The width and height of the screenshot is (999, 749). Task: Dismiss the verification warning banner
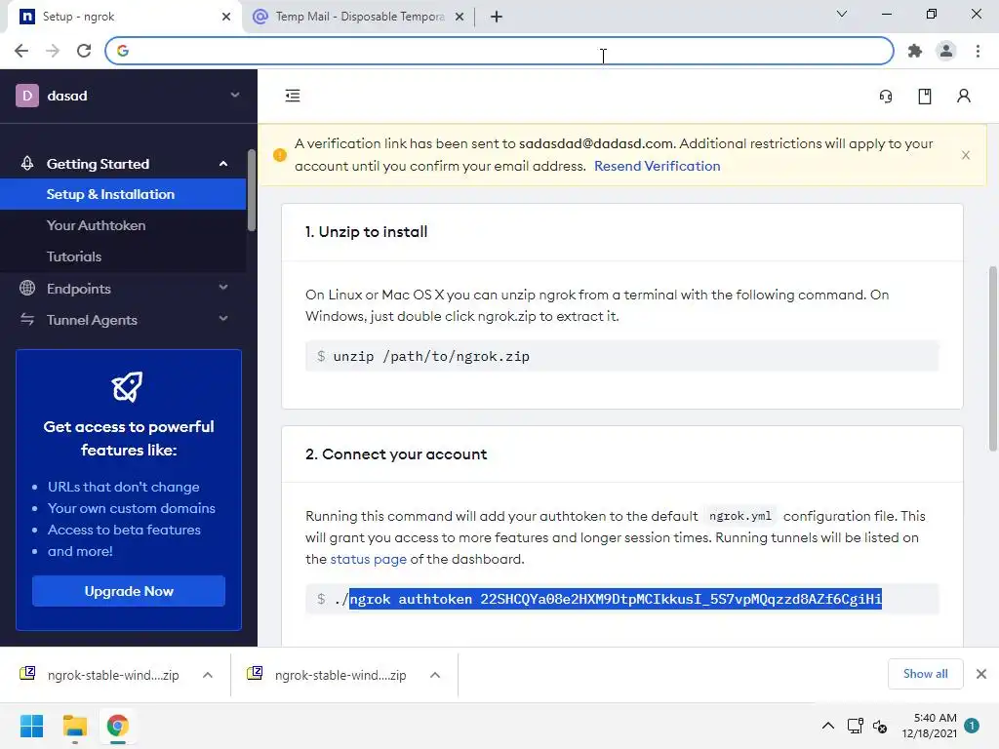pyautogui.click(x=965, y=155)
